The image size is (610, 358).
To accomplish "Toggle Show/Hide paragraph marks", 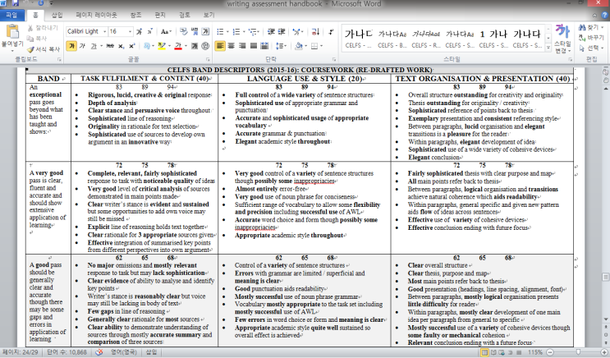I will [331, 31].
